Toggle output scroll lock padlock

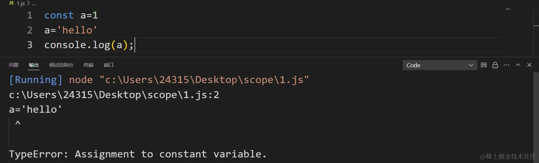(x=495, y=65)
